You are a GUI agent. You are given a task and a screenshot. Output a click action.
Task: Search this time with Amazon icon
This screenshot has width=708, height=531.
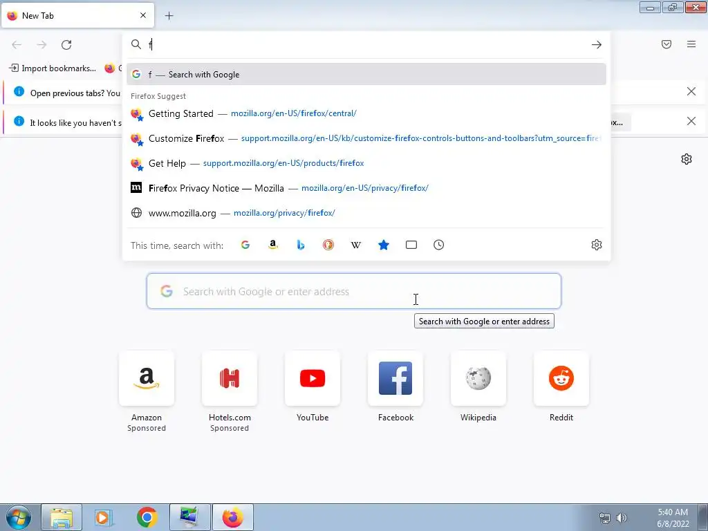(272, 245)
